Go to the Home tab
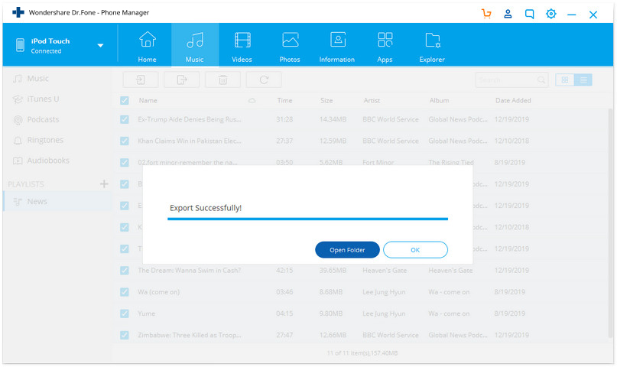 tap(147, 47)
